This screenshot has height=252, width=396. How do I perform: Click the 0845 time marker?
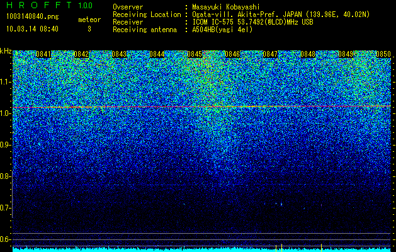coord(195,54)
